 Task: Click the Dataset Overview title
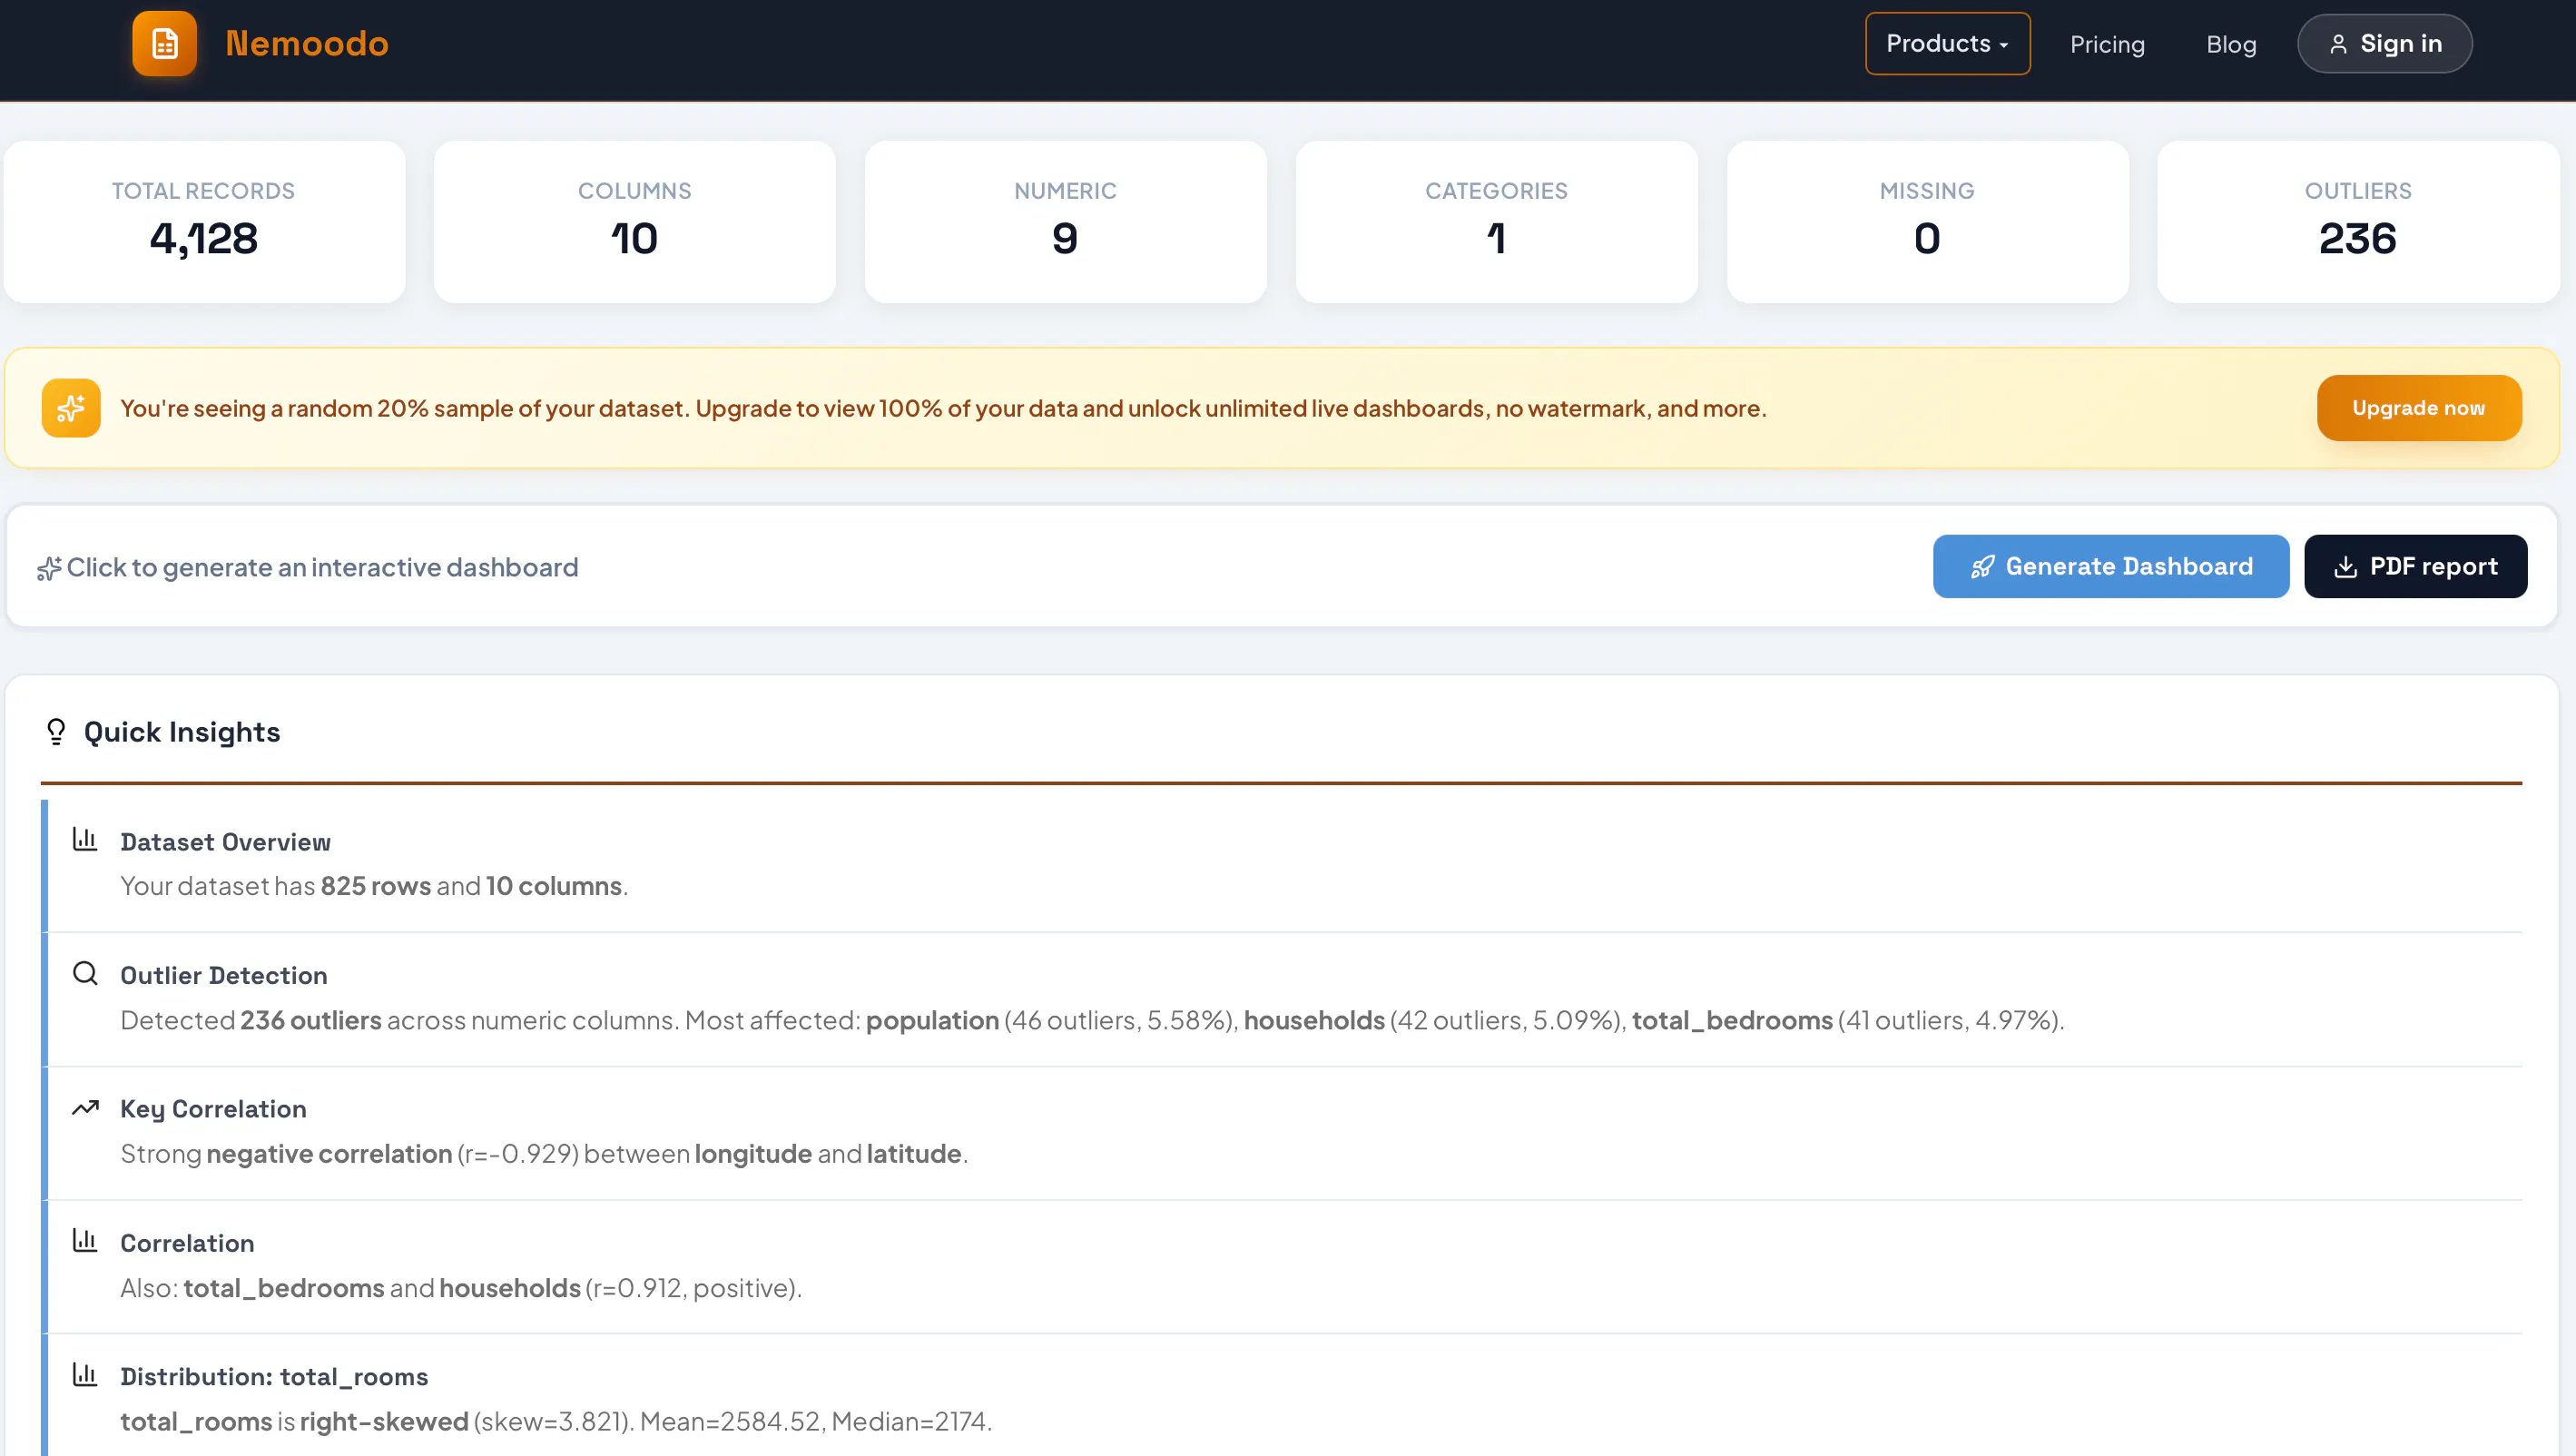[225, 842]
